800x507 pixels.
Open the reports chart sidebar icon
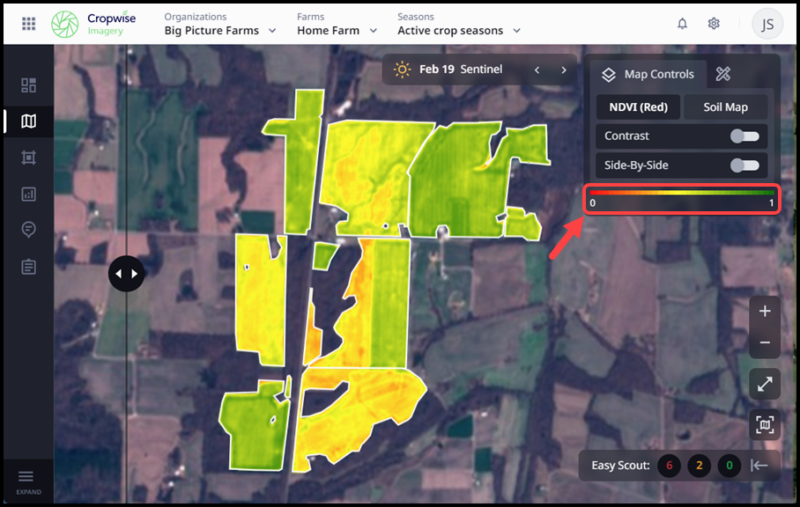(x=28, y=194)
